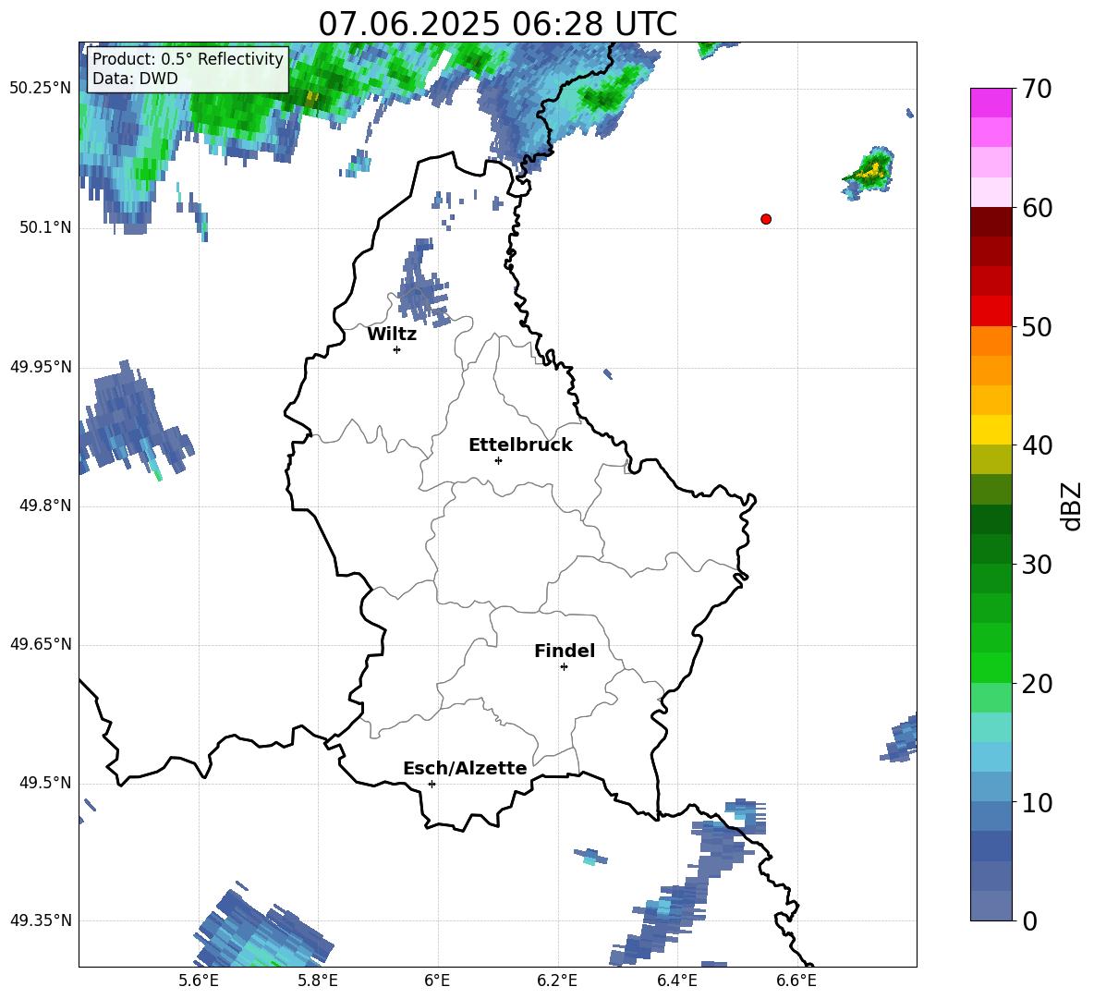
Task: Click the 6.4°E longitude label
Action: [676, 981]
